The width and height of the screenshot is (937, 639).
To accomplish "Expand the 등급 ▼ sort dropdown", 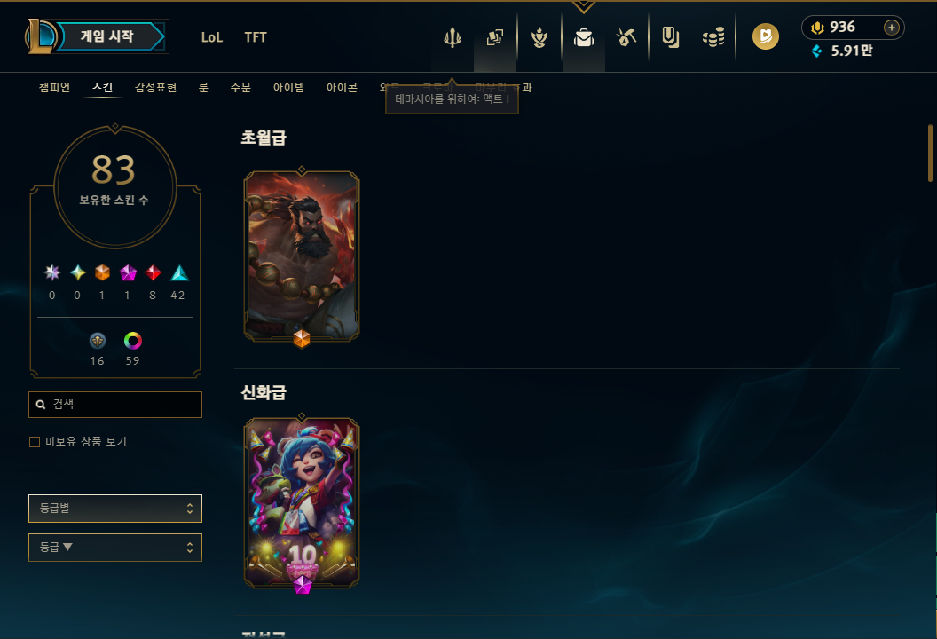I will pyautogui.click(x=115, y=547).
